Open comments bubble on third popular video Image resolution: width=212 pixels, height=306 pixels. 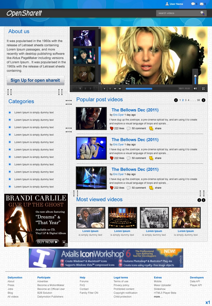click(129, 188)
